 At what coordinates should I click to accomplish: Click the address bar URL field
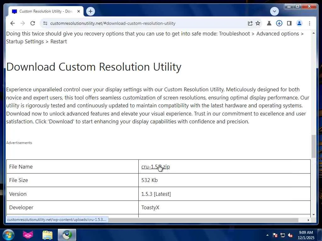click(144, 23)
